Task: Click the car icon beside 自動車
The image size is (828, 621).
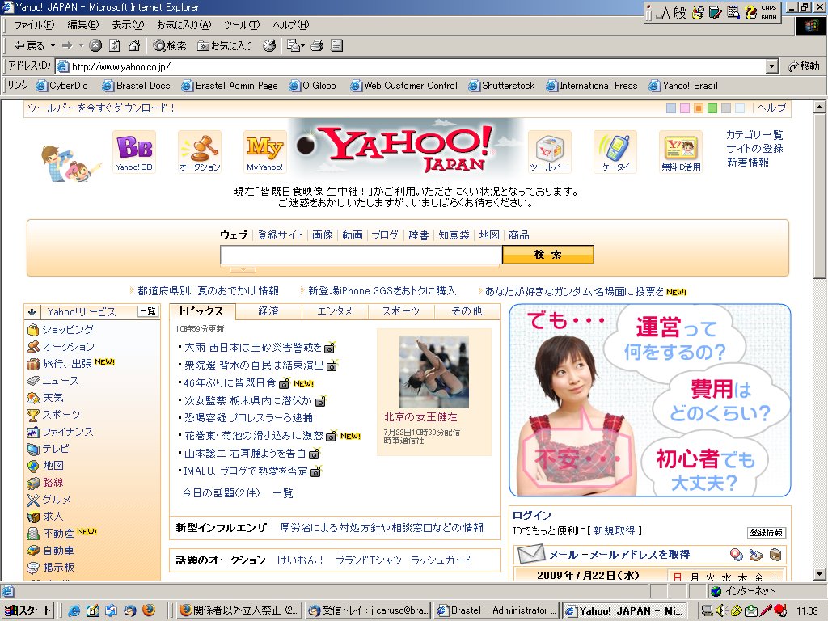Action: (32, 550)
